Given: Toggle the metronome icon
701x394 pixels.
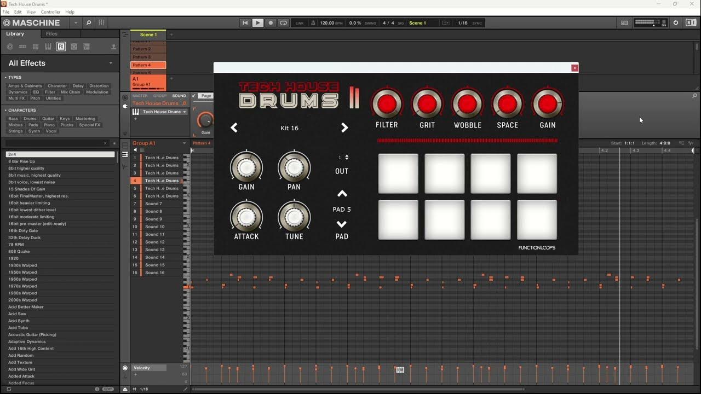Looking at the screenshot, I should 313,23.
